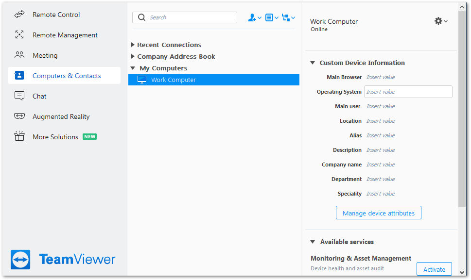Screen dimensions: 471x280
Task: Click the More Solutions gift icon
Action: (19, 136)
